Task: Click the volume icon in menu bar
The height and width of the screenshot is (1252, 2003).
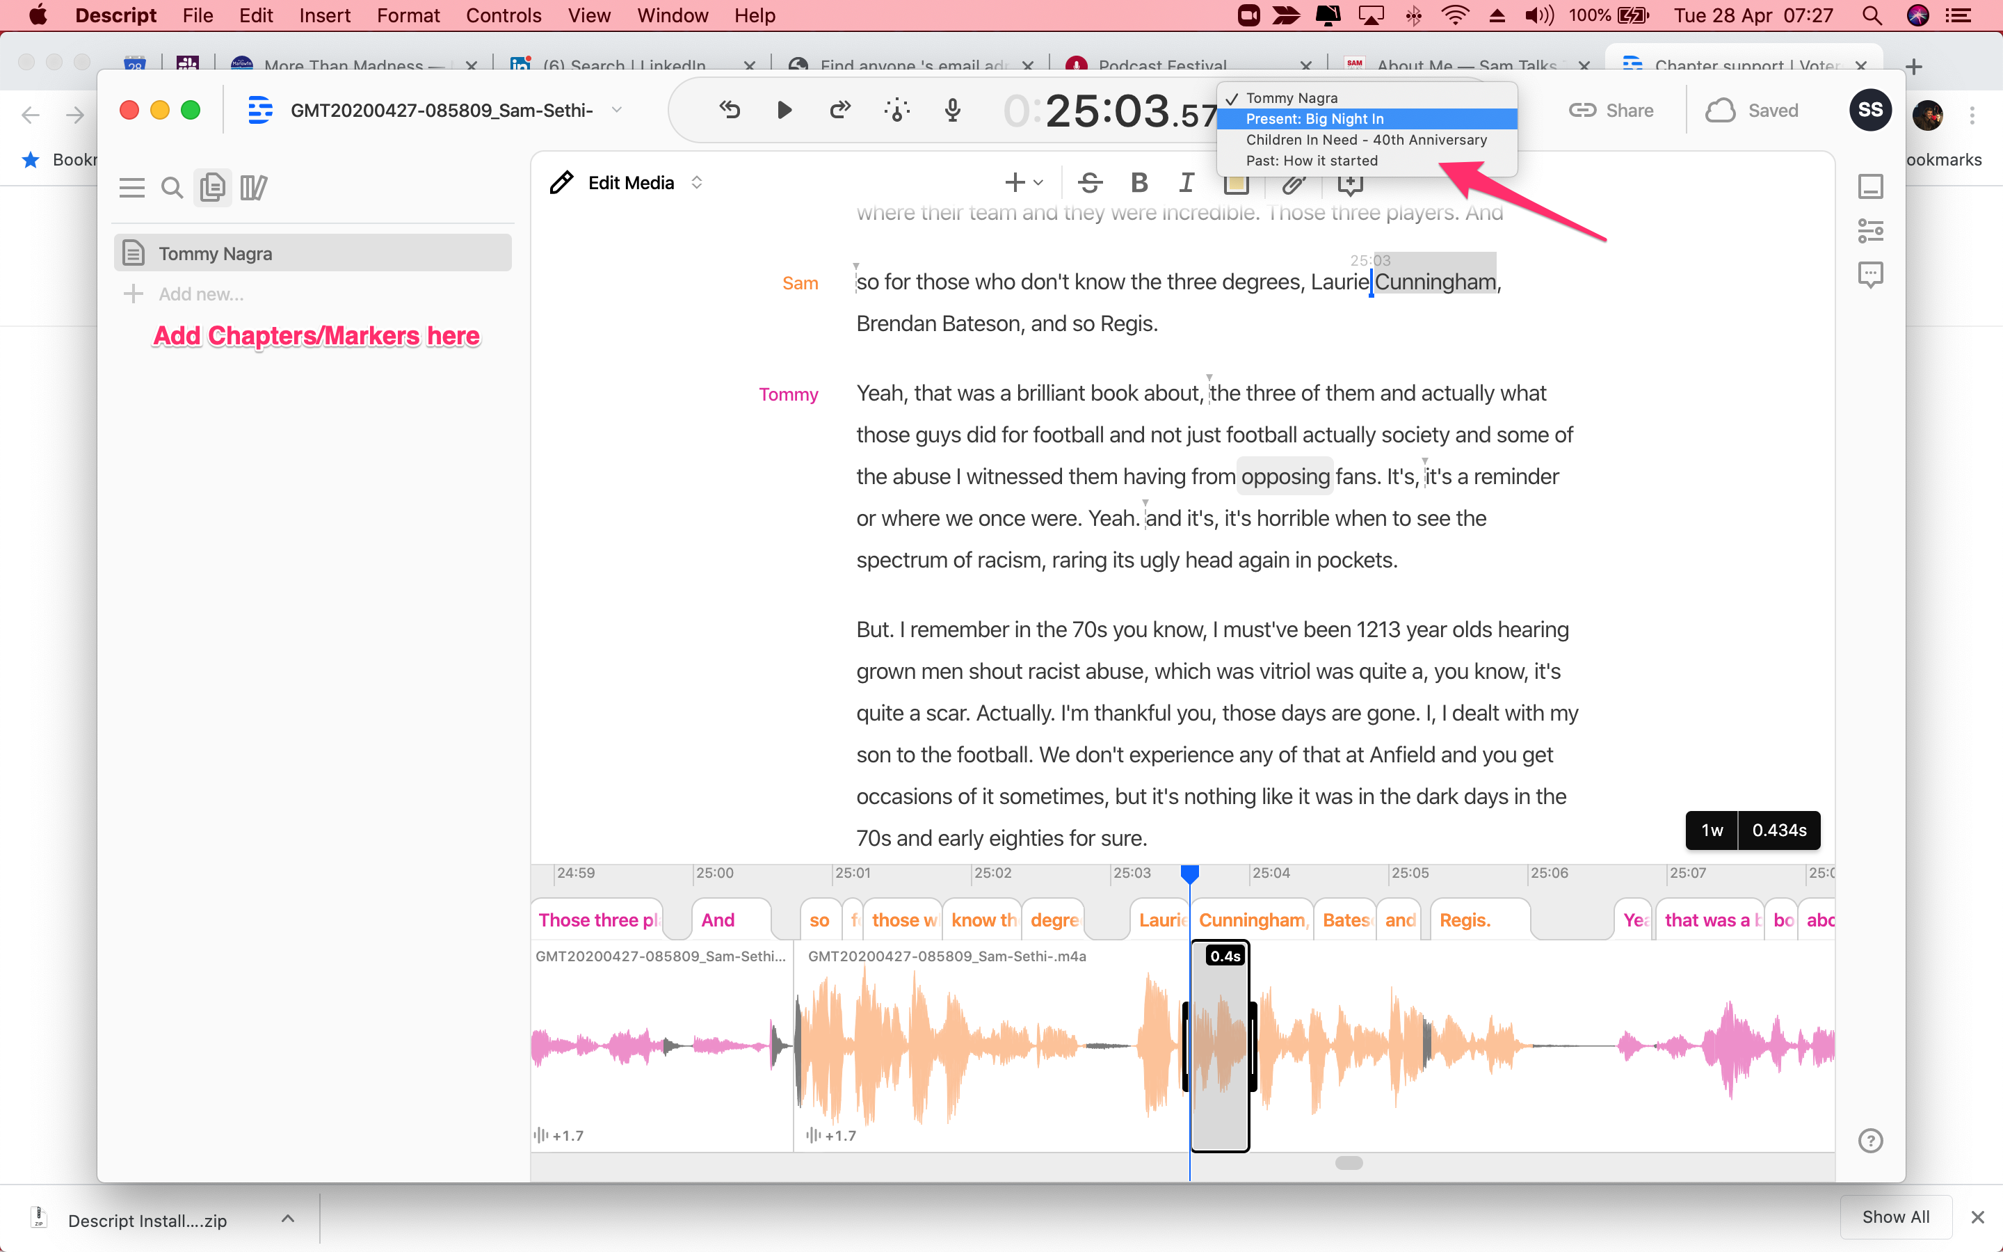Action: pos(1538,15)
